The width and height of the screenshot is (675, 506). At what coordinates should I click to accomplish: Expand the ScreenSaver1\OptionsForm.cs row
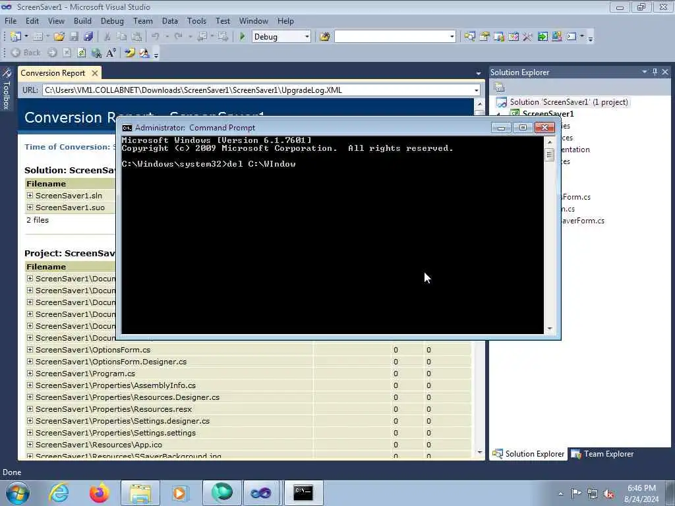tap(30, 350)
